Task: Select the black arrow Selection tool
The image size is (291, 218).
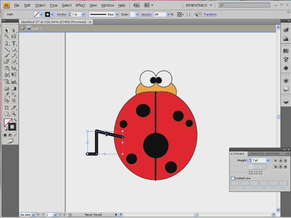Action: point(6,30)
